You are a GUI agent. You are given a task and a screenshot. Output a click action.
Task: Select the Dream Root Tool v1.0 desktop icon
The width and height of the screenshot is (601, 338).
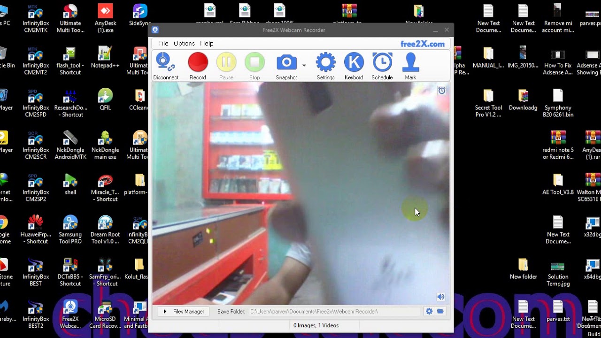click(105, 230)
